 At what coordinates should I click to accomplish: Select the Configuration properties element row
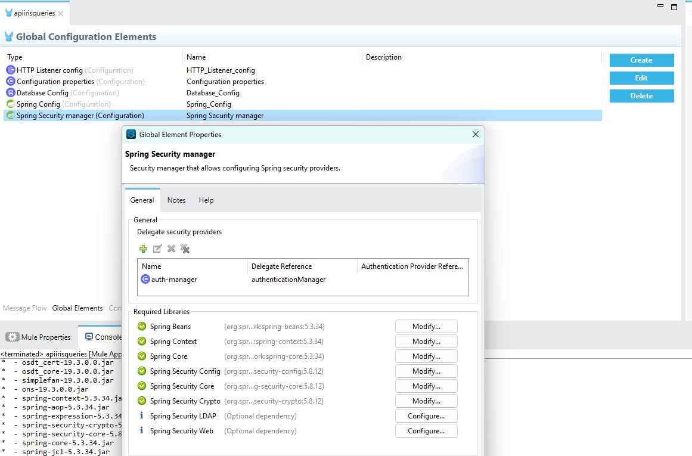point(55,82)
